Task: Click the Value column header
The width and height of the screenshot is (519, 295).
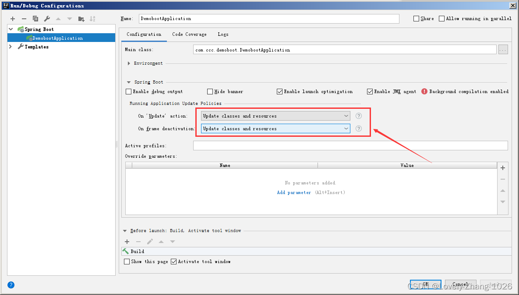Action: tap(407, 166)
